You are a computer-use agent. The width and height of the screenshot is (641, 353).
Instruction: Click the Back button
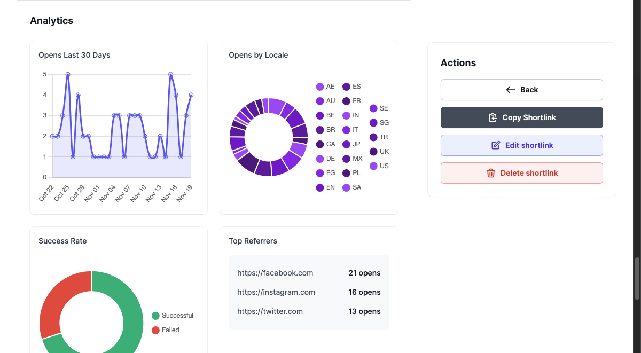522,90
